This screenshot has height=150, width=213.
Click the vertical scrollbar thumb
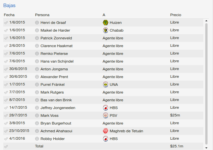(206, 84)
